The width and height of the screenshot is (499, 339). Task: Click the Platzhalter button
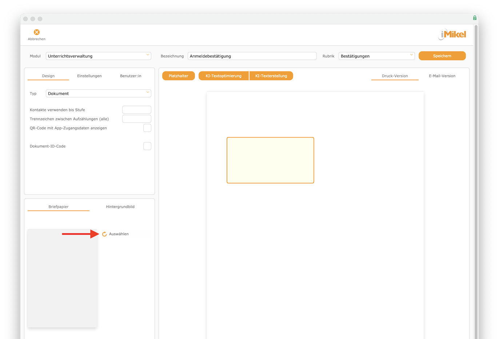[x=179, y=76]
